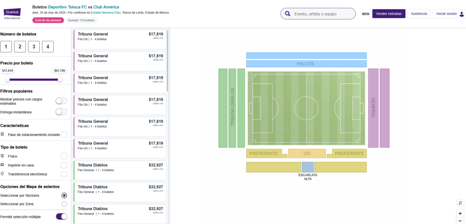The height and width of the screenshot is (224, 466).
Task: Open the first Tribuna Diablos $32,927 listing
Action: 120,170
